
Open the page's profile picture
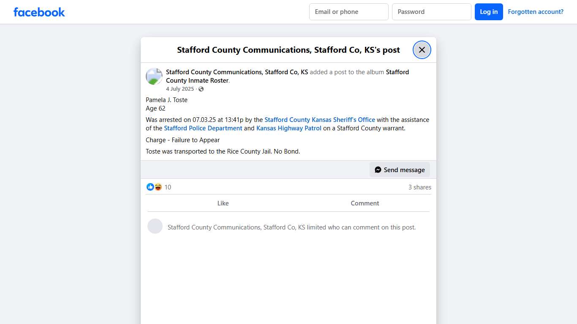[154, 76]
